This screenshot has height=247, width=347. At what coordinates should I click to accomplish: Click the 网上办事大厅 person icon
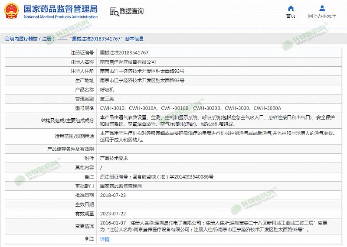pyautogui.click(x=322, y=8)
